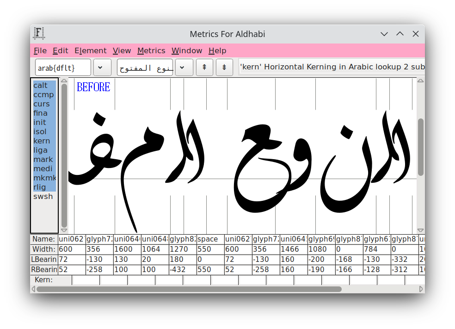
Task: Click the width cell showing 1270
Action: click(x=183, y=249)
